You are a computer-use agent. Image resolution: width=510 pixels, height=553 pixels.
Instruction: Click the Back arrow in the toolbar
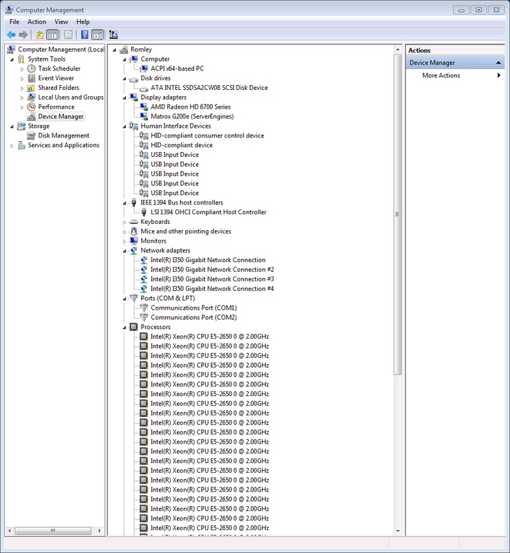[11, 35]
